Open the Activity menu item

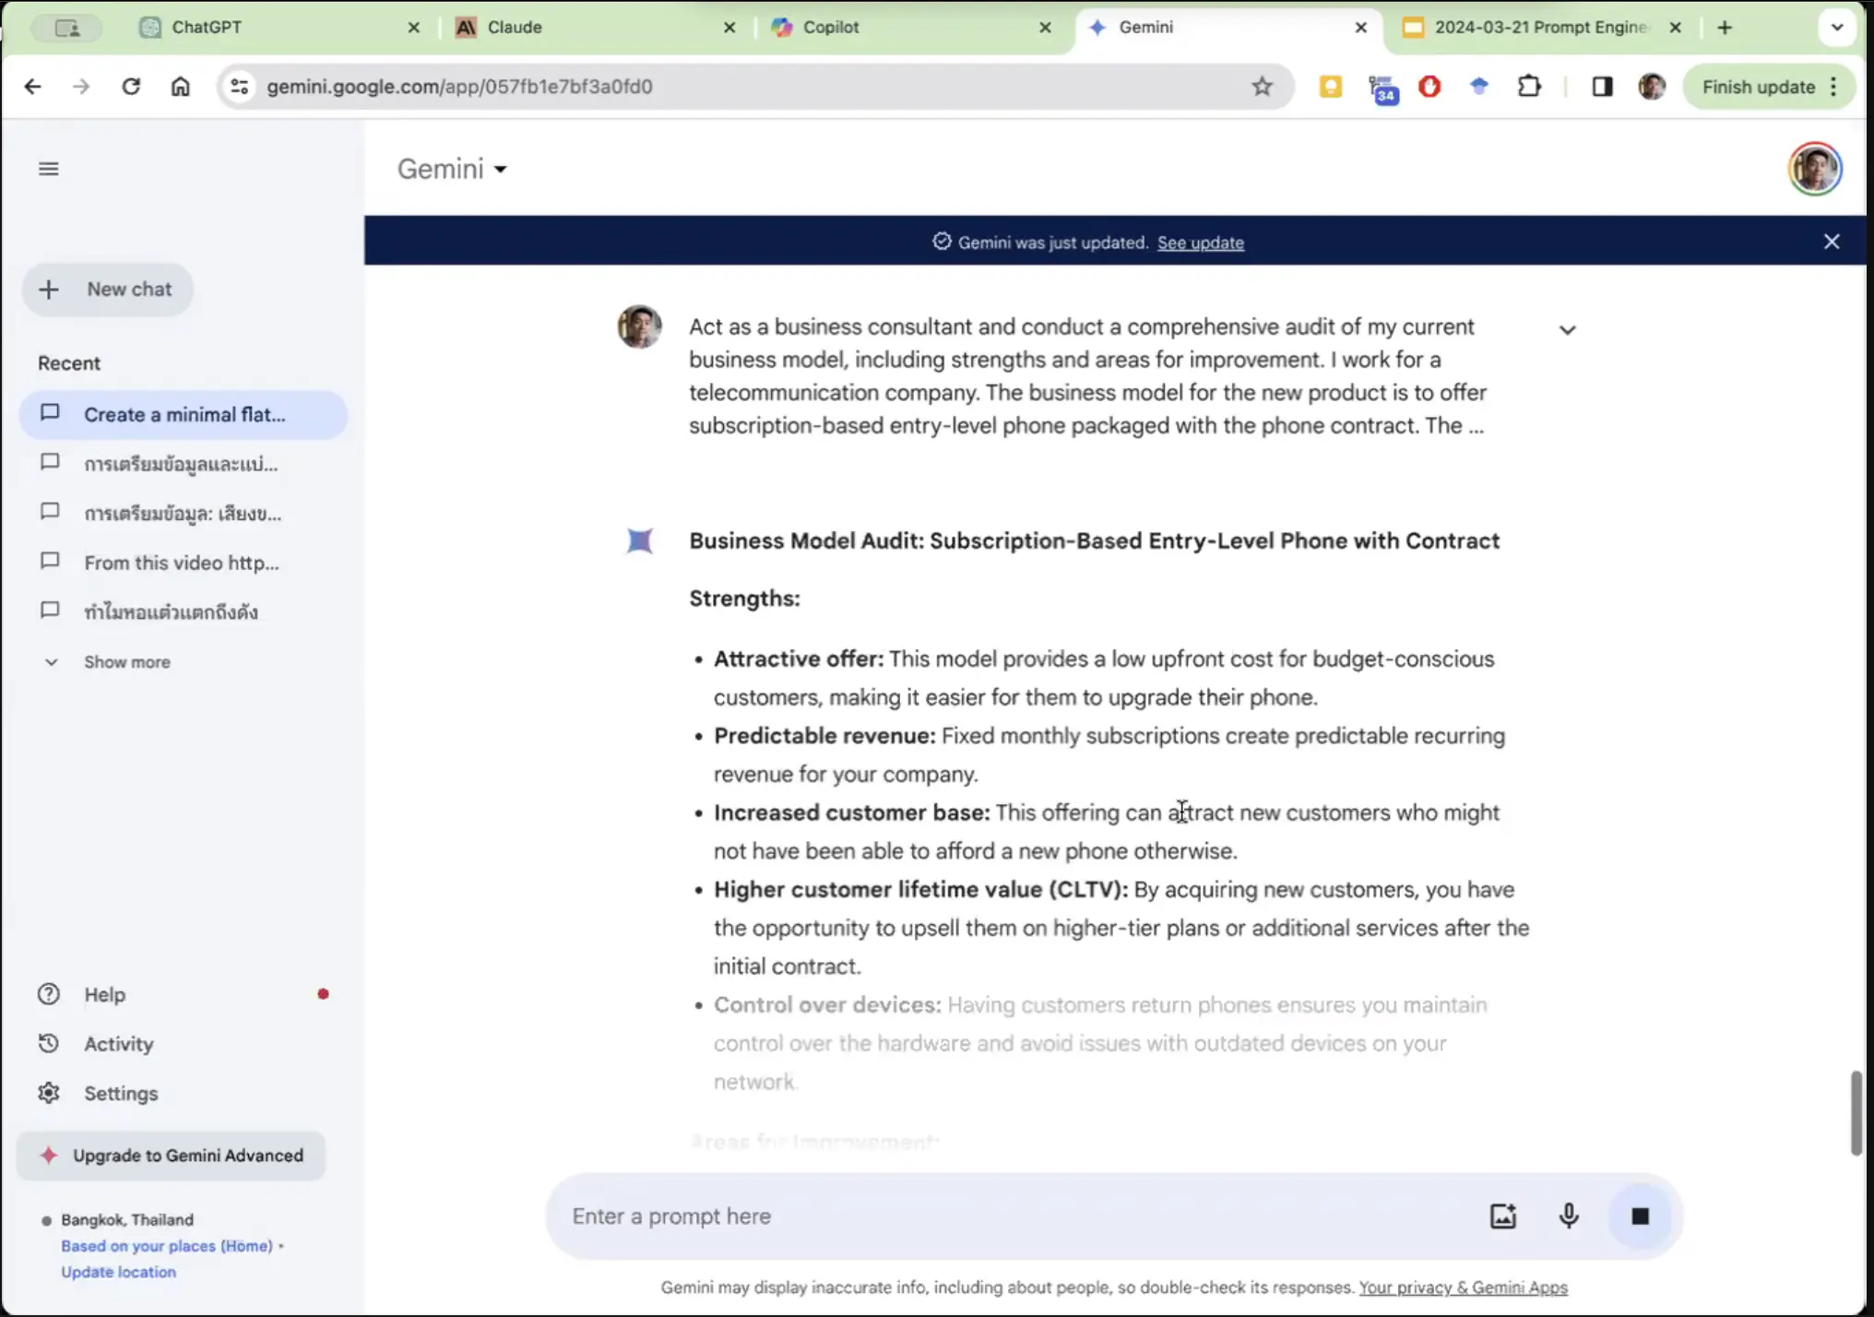click(120, 1043)
